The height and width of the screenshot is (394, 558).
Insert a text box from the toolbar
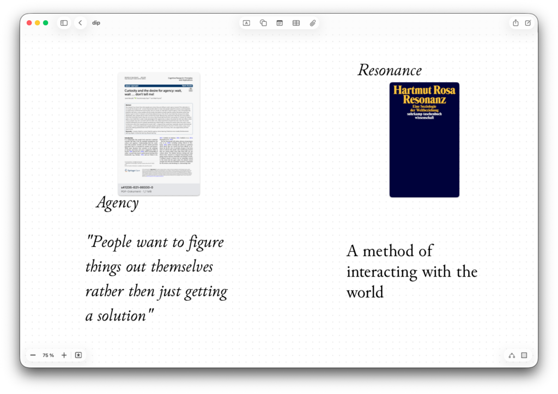pyautogui.click(x=246, y=23)
